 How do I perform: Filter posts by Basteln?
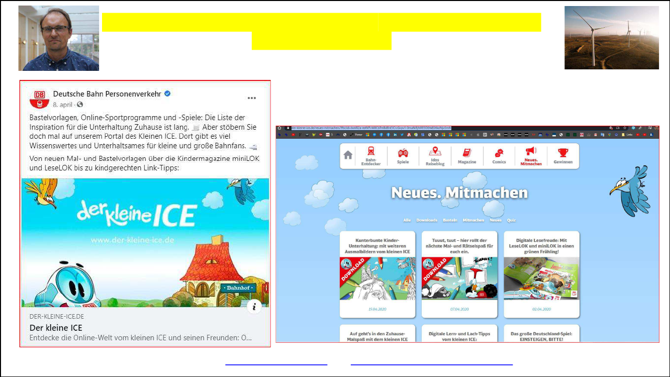click(x=450, y=220)
